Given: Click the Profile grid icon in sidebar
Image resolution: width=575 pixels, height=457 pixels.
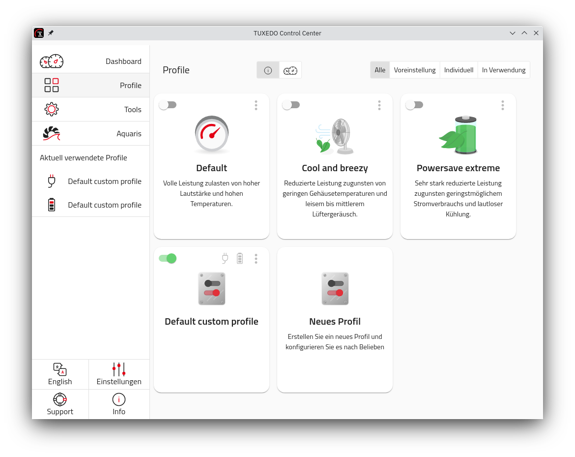Looking at the screenshot, I should tap(51, 85).
